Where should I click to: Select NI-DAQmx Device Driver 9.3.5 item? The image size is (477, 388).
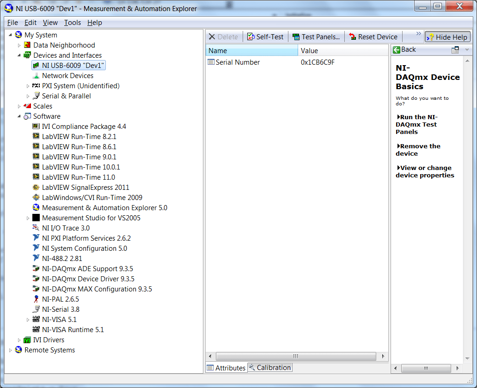coord(88,279)
